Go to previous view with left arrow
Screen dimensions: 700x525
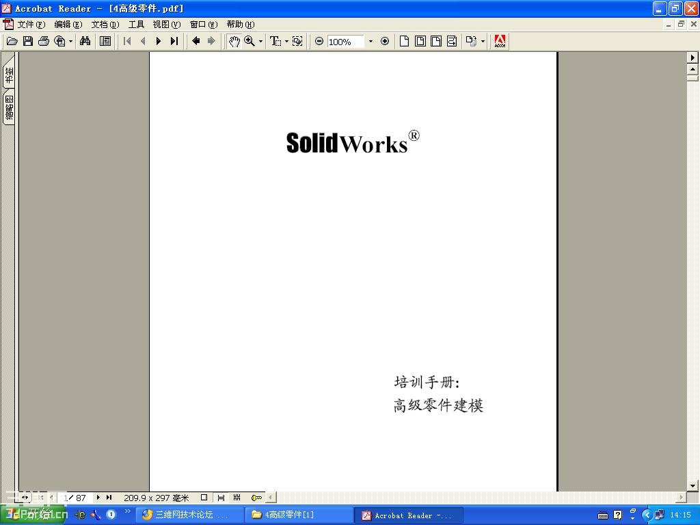coord(196,42)
